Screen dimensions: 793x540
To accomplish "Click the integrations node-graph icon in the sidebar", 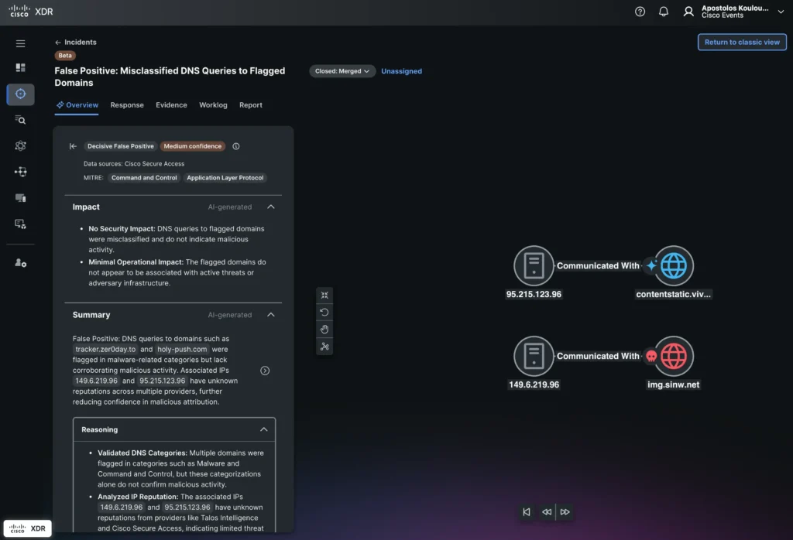I will pos(20,172).
